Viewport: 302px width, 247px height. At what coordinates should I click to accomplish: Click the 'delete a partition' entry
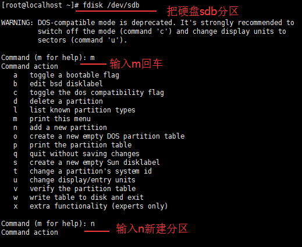pos(58,101)
